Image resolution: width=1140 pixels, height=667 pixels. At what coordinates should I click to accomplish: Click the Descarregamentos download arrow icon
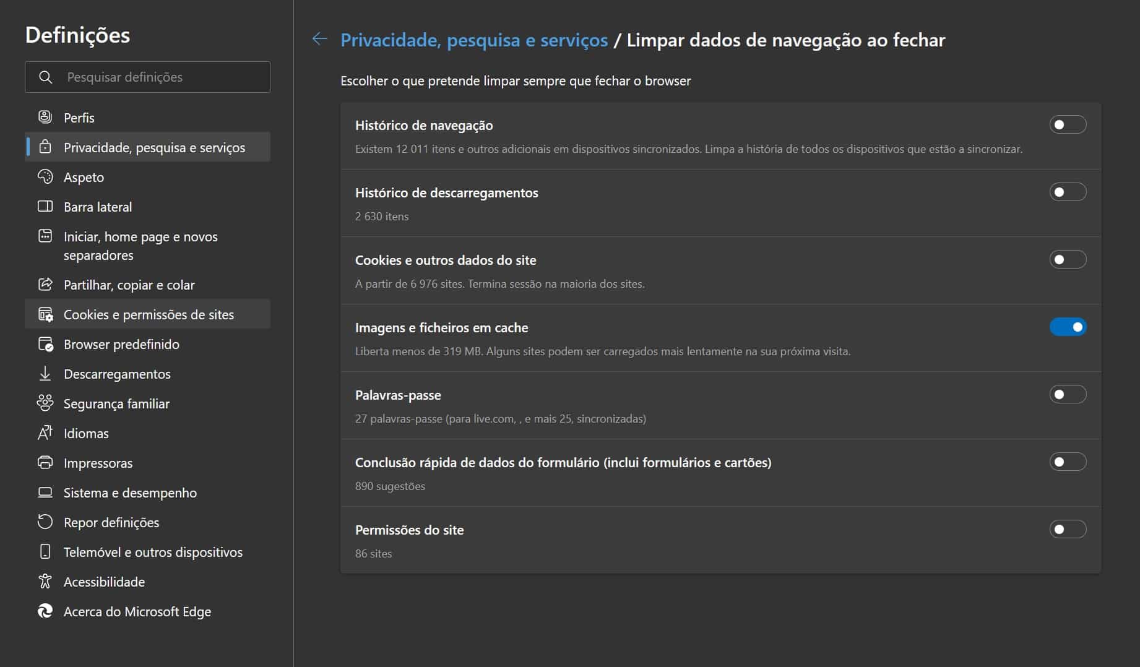[x=45, y=374]
